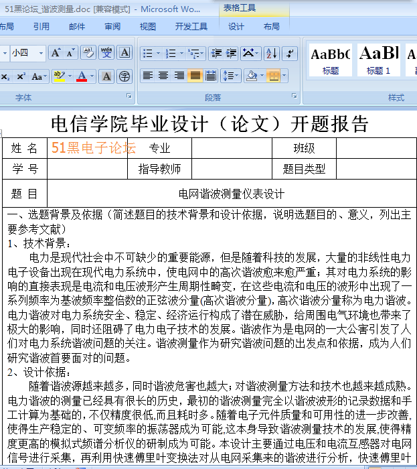Image resolution: width=417 pixels, height=469 pixels.
Task: Click the Sort A-Z icon
Action: pos(272,54)
